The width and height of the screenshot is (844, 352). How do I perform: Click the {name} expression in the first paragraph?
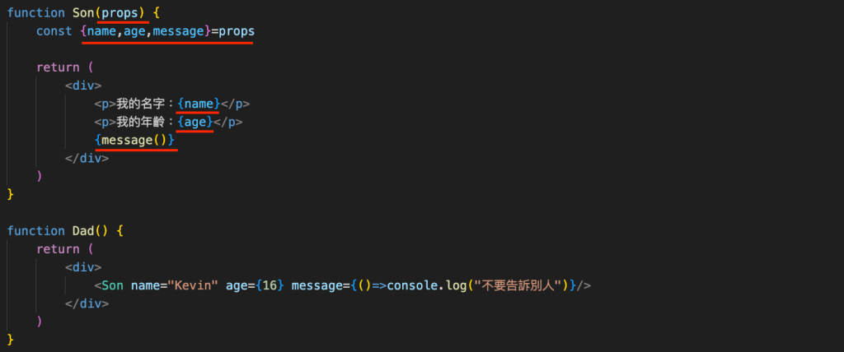[x=199, y=104]
